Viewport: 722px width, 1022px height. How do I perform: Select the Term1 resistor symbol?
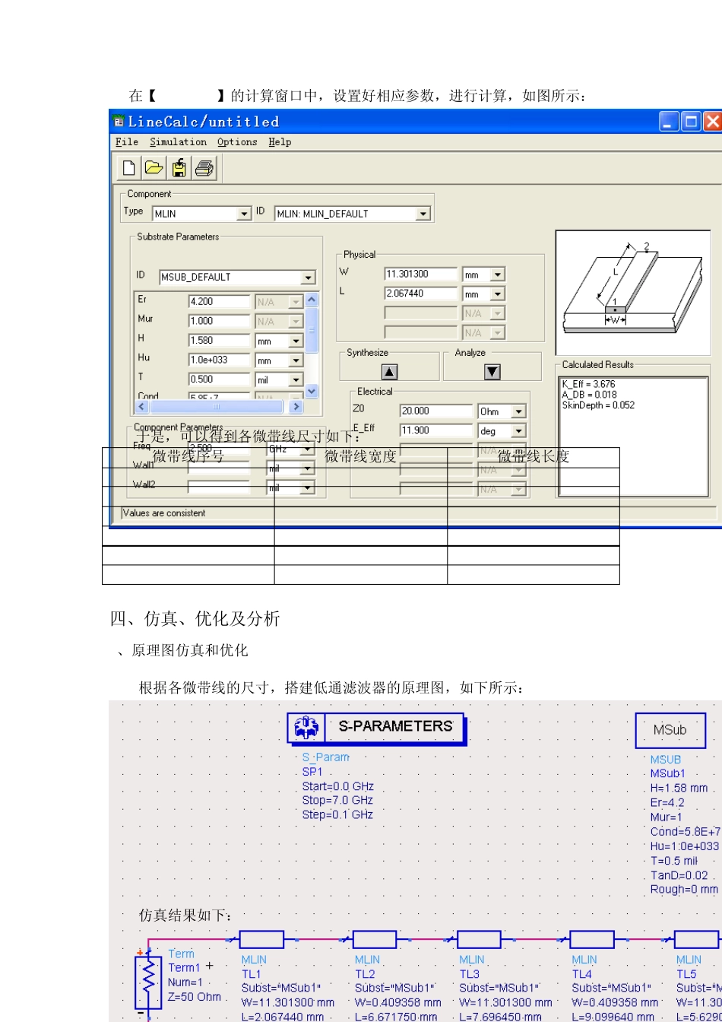pos(149,982)
